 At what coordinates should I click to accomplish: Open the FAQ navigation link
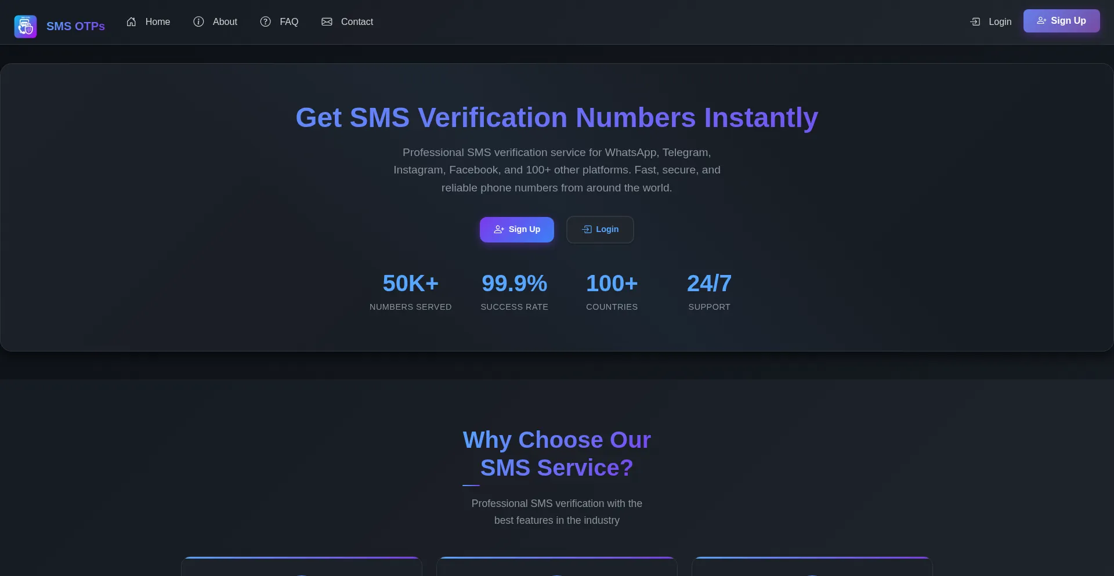coord(289,22)
